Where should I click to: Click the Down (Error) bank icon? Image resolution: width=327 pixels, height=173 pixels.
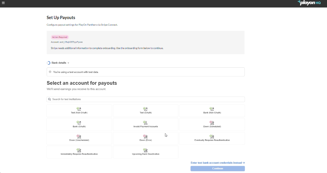point(146,137)
